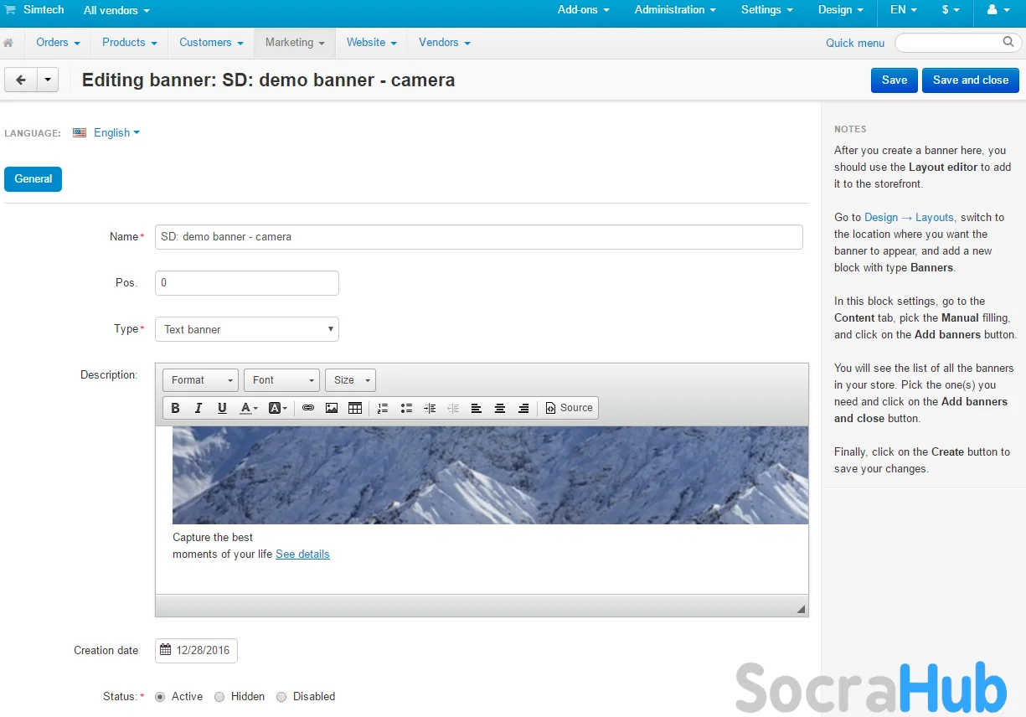Image resolution: width=1026 pixels, height=717 pixels.
Task: Toggle the numbered list icon
Action: click(x=383, y=408)
